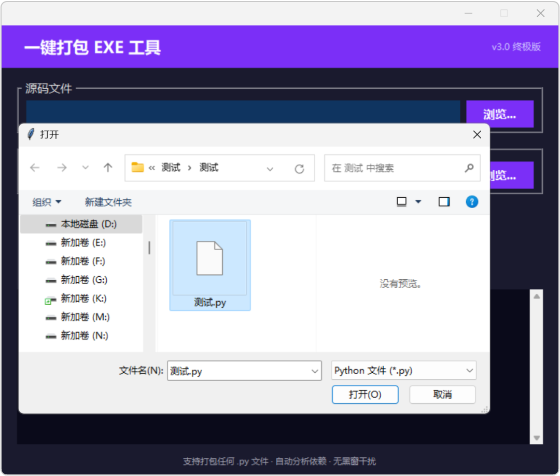Screen dimensions: 560x476
Task: Click the 文件名(N): label
Action: (x=141, y=371)
